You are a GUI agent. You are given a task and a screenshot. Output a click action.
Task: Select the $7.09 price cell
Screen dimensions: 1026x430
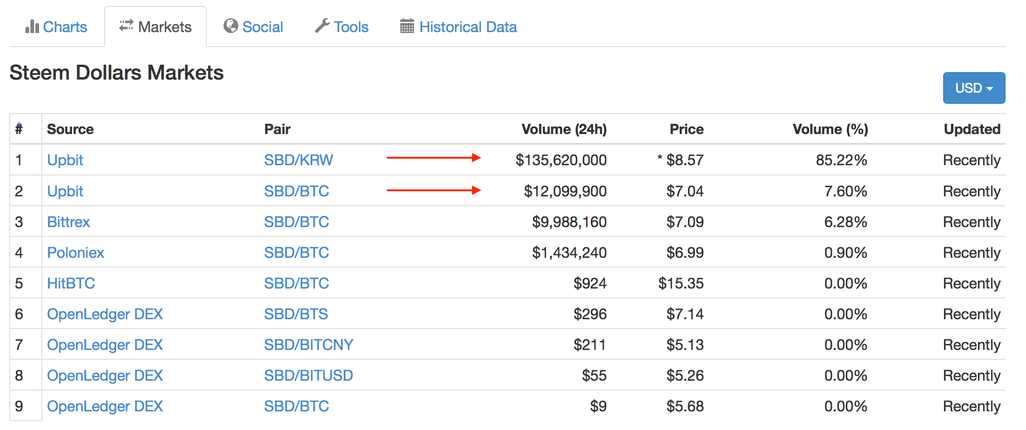(685, 222)
